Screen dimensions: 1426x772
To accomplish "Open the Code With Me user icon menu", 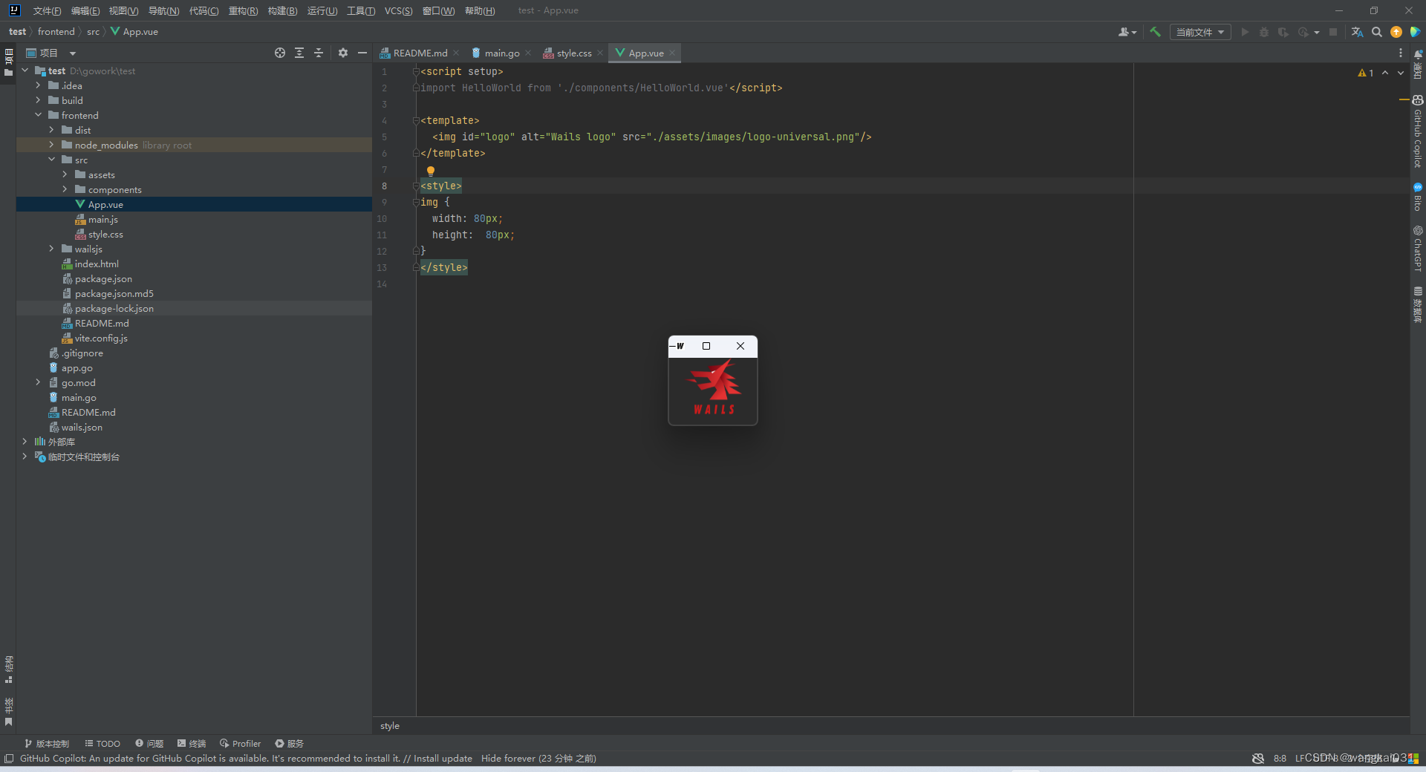I will click(x=1127, y=32).
